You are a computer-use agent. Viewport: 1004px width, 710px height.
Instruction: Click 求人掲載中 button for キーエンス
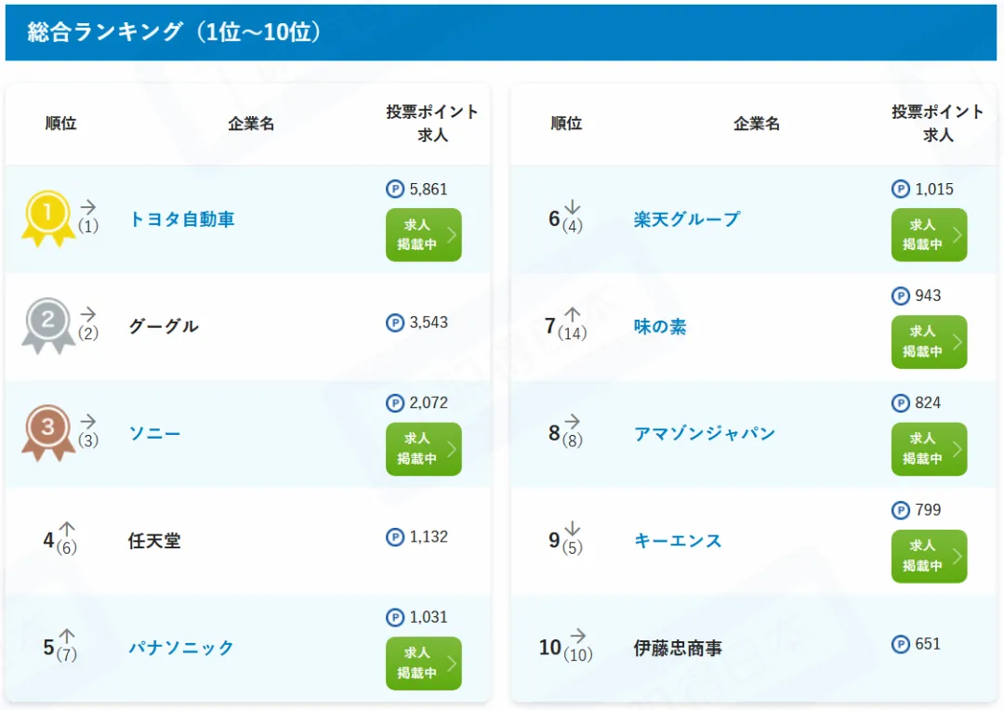click(929, 556)
